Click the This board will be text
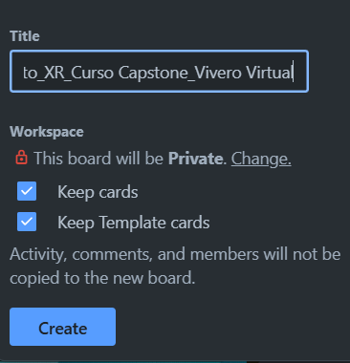350x363 pixels. pyautogui.click(x=98, y=158)
